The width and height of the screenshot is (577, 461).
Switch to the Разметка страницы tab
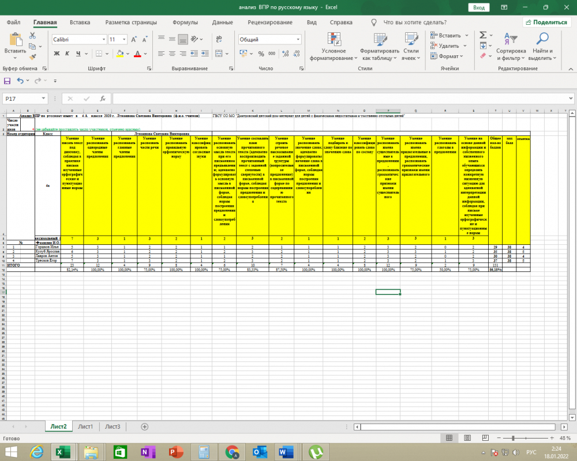click(131, 22)
